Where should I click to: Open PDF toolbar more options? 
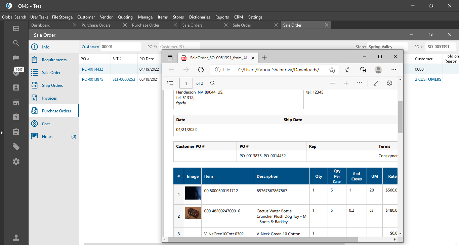coord(360,83)
